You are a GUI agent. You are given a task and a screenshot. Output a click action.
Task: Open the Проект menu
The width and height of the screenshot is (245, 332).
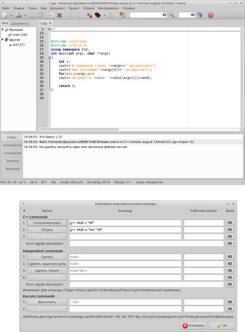click(x=74, y=8)
